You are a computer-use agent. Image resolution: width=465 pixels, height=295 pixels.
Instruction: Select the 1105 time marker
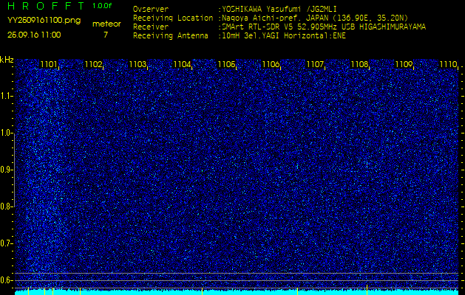tap(226, 65)
